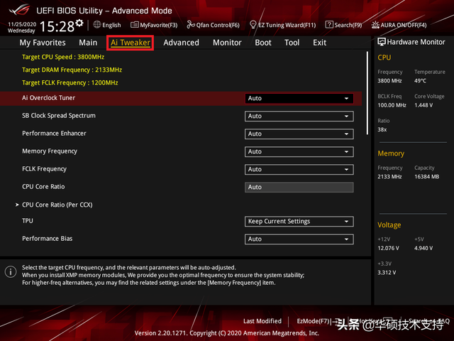Open Ai Overclock Tuner dropdown
454x341 pixels.
click(x=299, y=98)
